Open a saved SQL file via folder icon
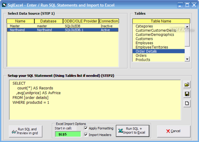This screenshot has width=199, height=142. (x=187, y=84)
